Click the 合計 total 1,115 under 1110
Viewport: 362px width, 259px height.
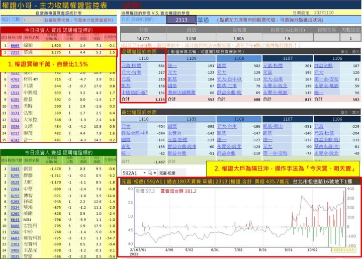160,100
